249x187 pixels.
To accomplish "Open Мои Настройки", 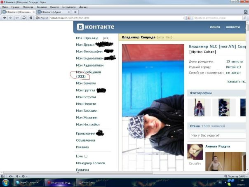I will tap(88, 125).
